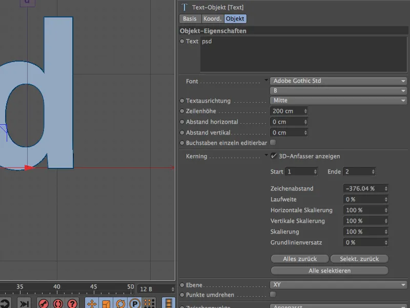Toggle the Parameter (P) keyframe icon

coord(135,303)
